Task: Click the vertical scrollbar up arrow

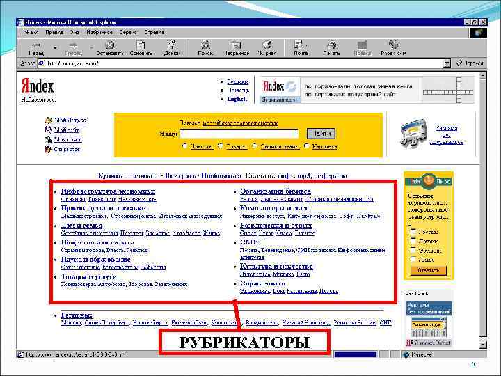Action: 483,76
